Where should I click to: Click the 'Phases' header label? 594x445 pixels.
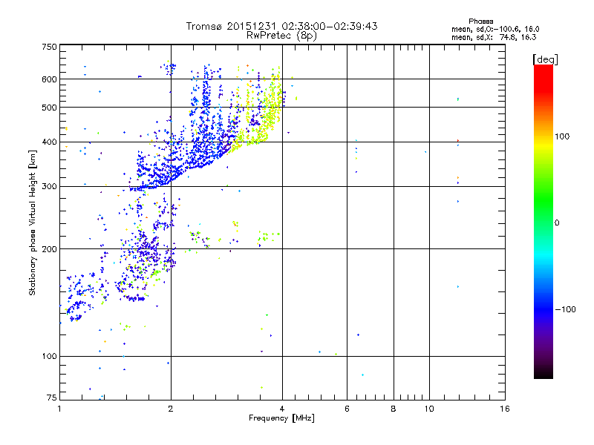[480, 22]
